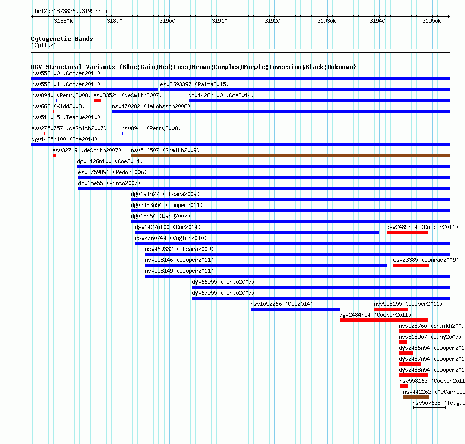
Task: Click the brown nsv442262 complex bar
Action: (416, 397)
